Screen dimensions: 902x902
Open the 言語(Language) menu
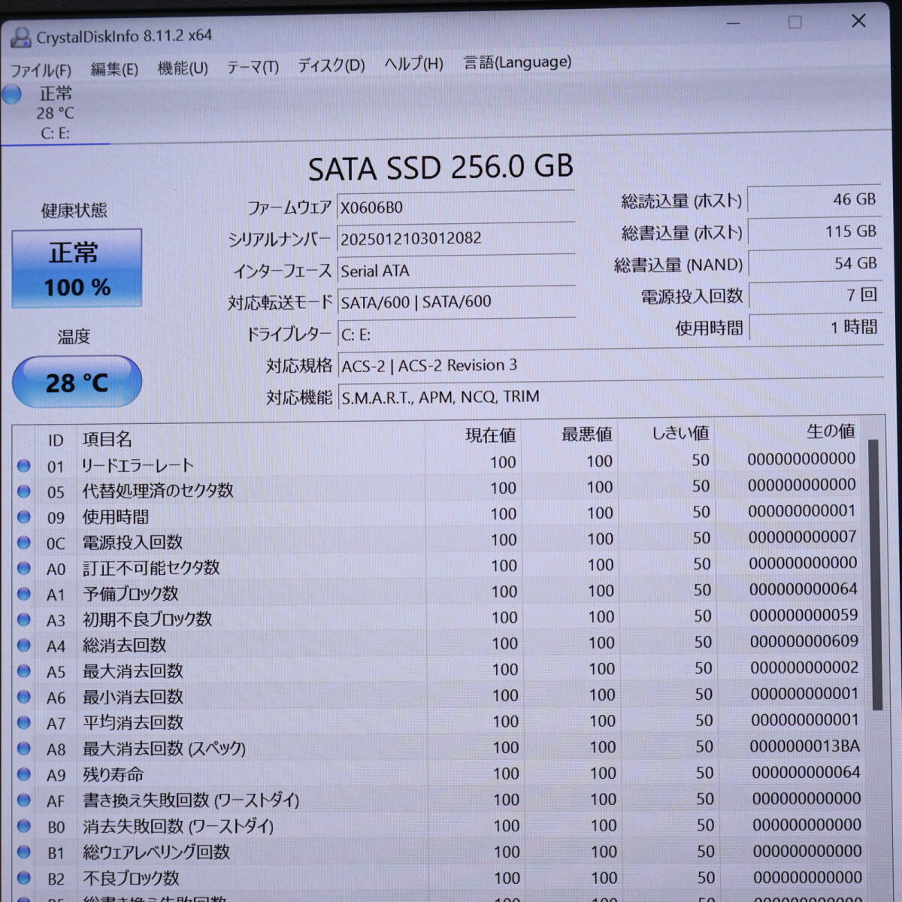coord(517,62)
